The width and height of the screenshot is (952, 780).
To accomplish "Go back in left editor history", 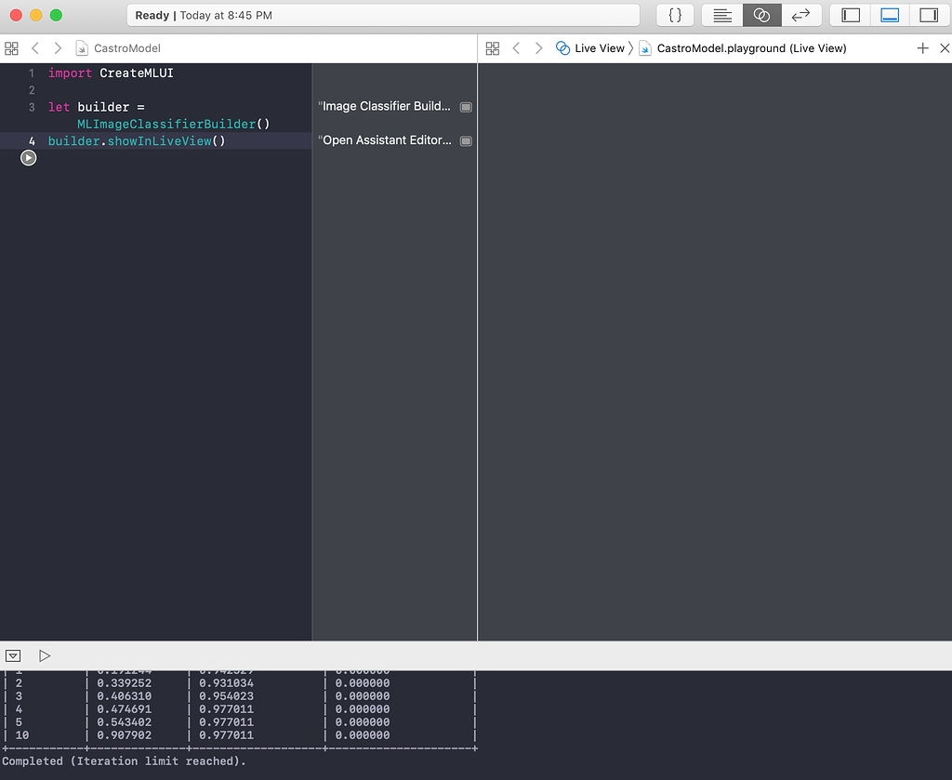I will 35,48.
